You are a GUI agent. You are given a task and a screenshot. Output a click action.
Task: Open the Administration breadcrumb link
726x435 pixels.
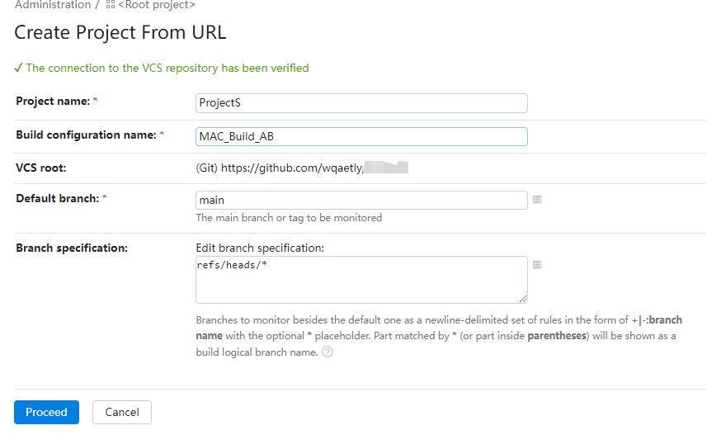[53, 5]
